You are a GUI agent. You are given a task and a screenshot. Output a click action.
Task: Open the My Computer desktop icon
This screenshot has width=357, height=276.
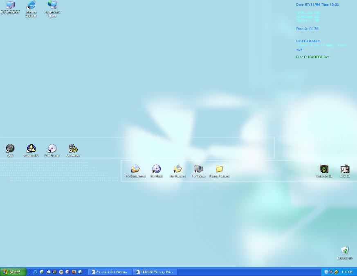tap(10, 6)
